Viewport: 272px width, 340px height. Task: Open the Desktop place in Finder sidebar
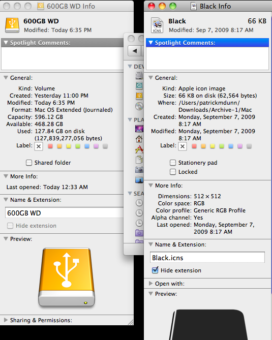[x=139, y=129]
